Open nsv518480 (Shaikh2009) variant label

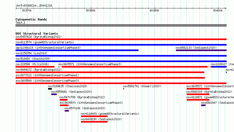pyautogui.click(x=33, y=59)
